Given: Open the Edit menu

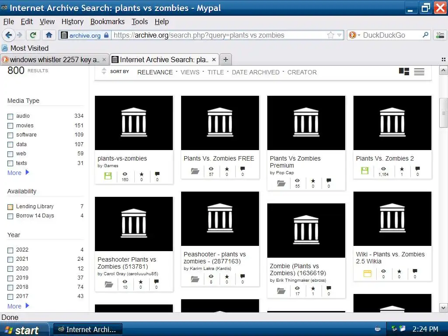Looking at the screenshot, I should coord(27,22).
